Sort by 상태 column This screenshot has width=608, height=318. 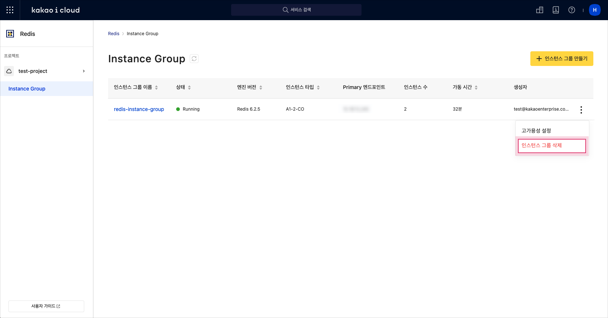pos(189,87)
